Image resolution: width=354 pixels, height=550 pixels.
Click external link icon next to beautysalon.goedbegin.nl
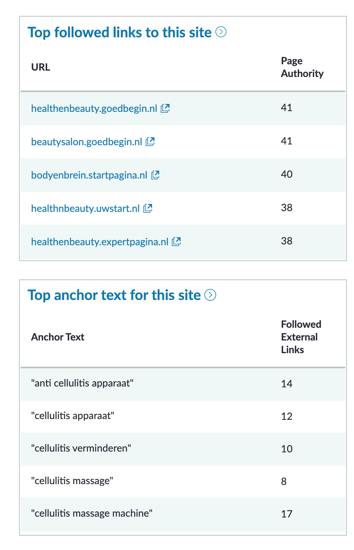[150, 142]
